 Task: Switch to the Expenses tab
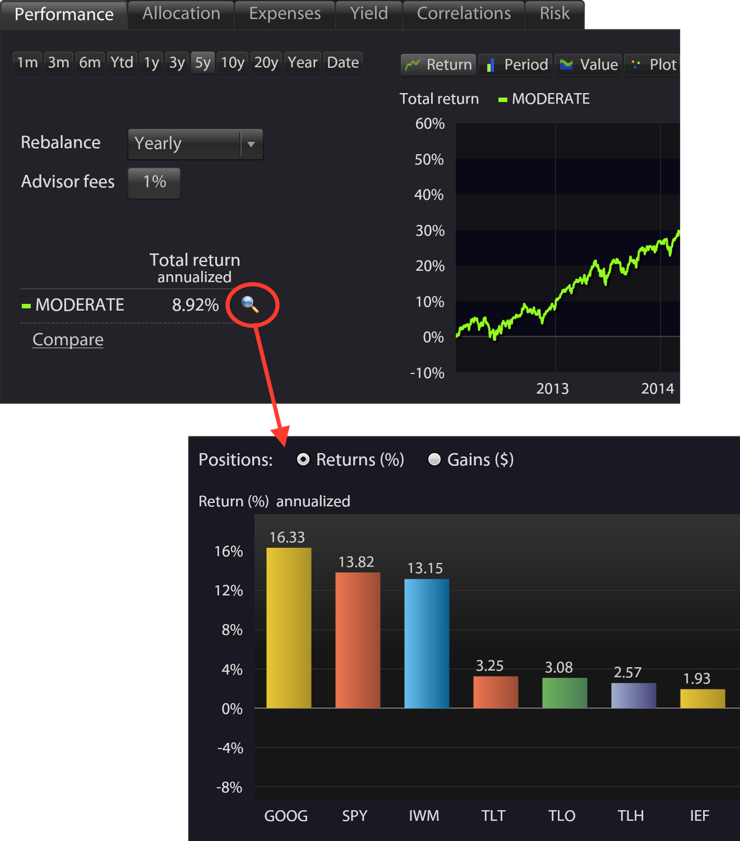click(285, 14)
